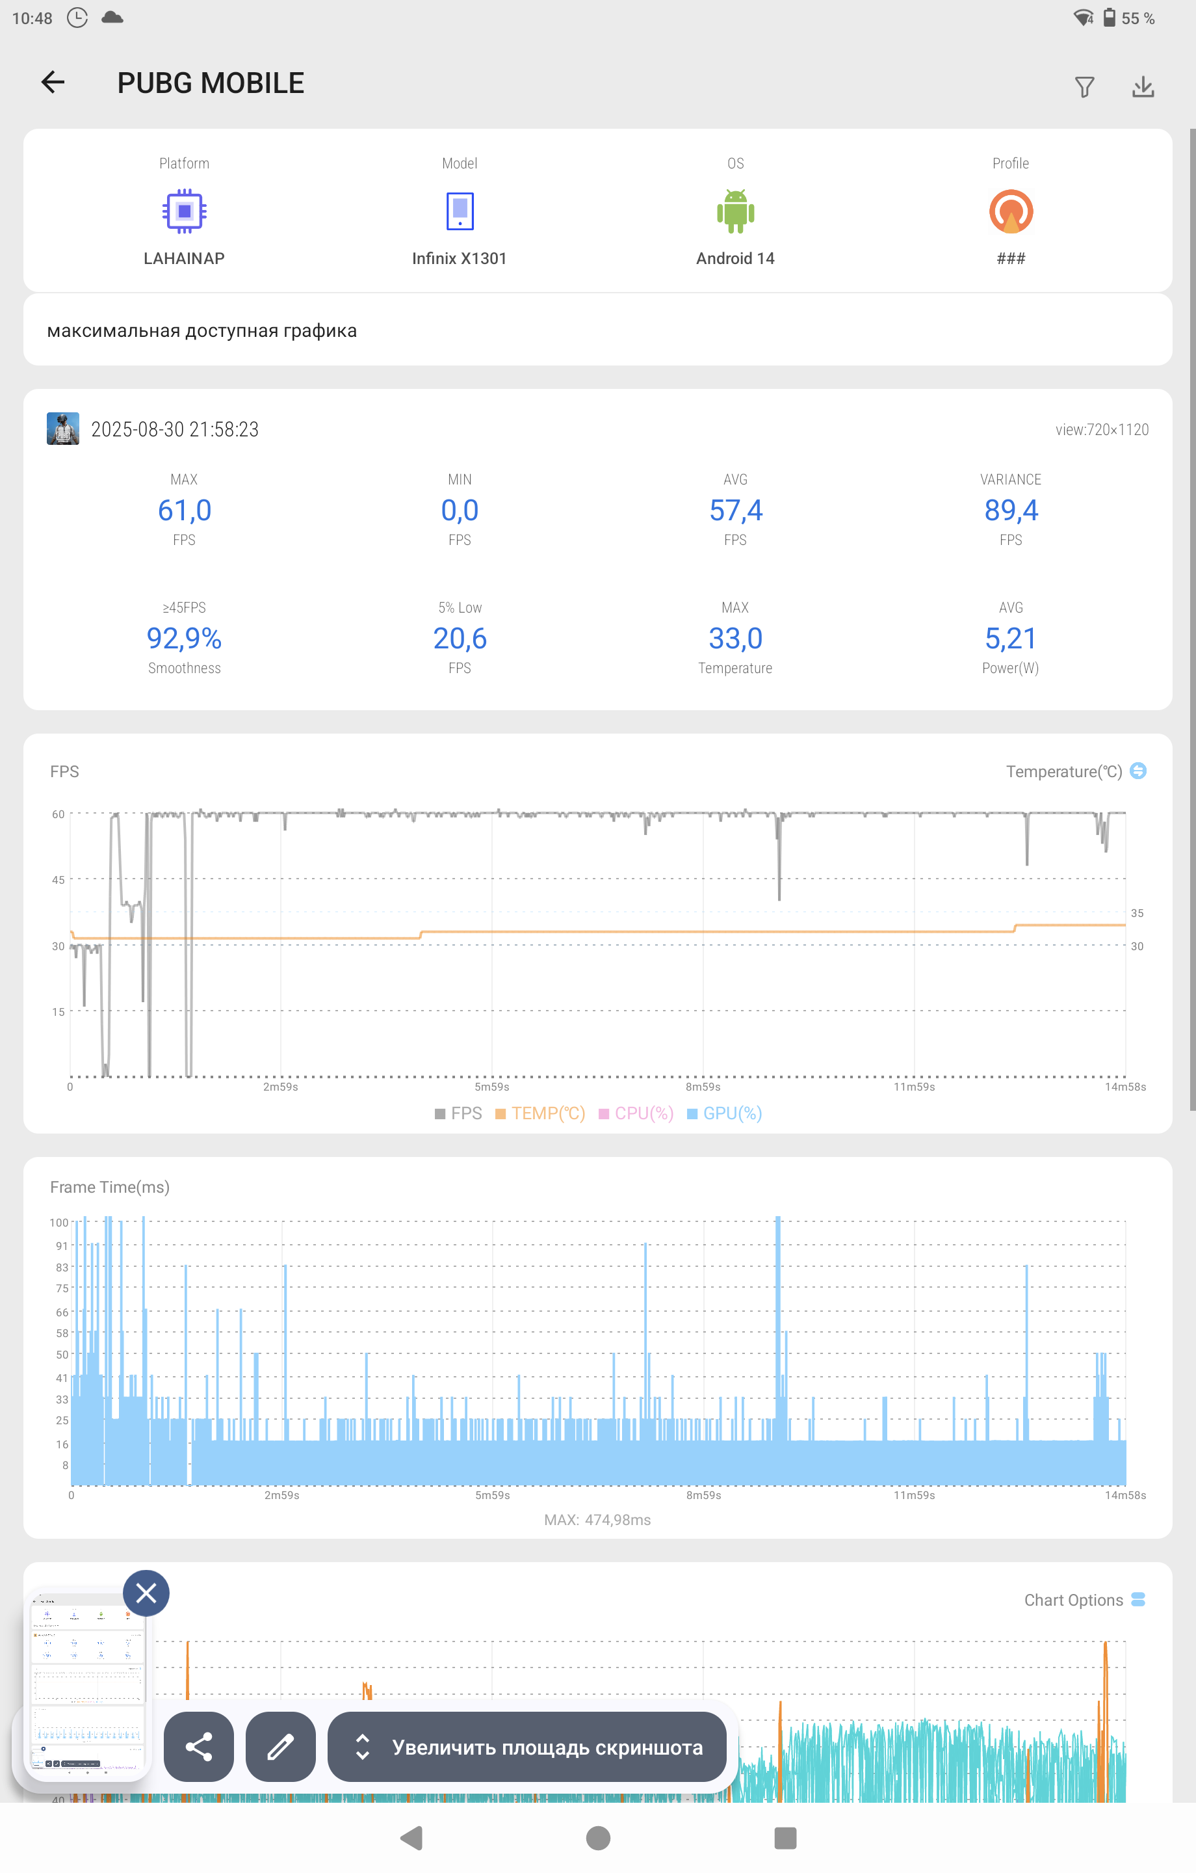Tap the Android back navigation button
1196x1873 pixels.
(x=411, y=1838)
